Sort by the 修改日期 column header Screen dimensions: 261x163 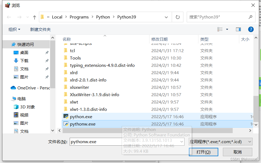coord(159,39)
